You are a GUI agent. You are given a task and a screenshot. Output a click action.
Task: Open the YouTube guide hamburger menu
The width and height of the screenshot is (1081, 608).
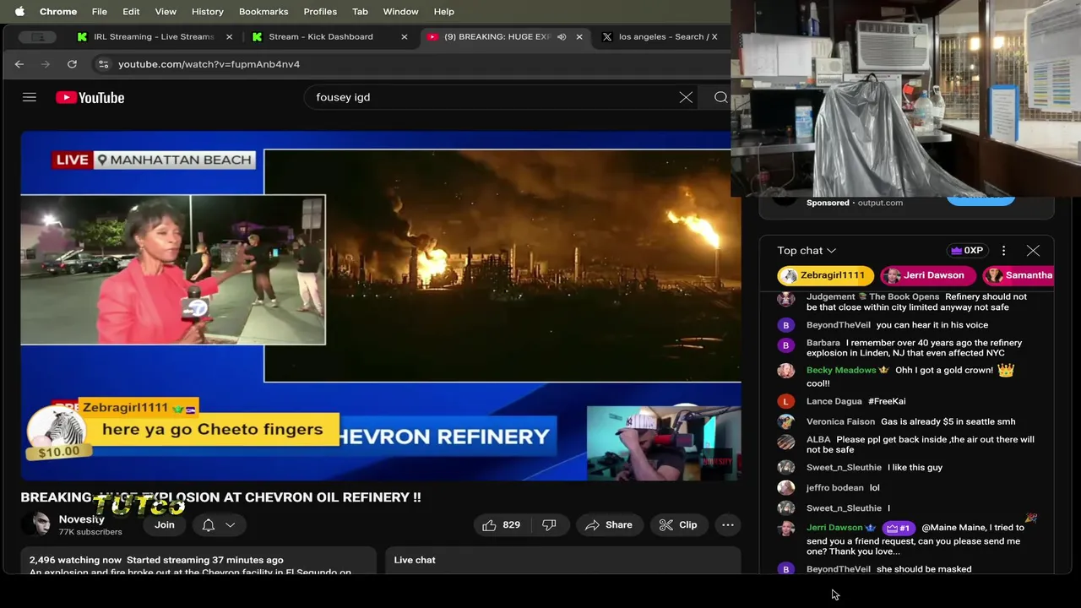pos(30,97)
